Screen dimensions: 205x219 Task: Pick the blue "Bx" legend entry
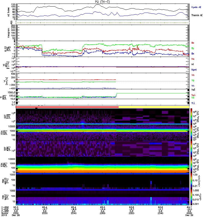point(193,53)
